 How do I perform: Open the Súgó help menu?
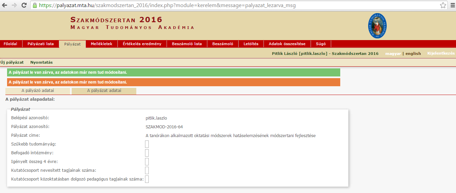[x=321, y=44]
